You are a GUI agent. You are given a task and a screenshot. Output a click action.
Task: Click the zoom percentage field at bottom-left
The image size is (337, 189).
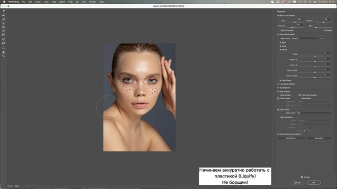(x=17, y=186)
